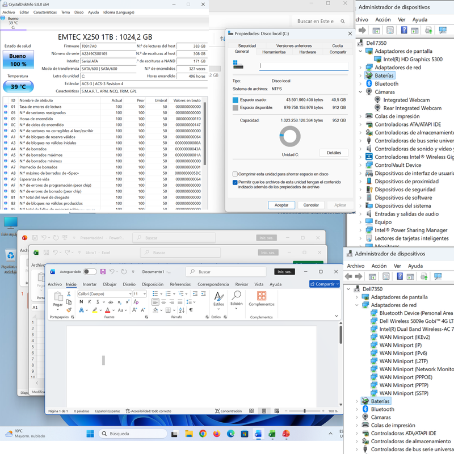Screen dimensions: 454x454
Task: Open the Calibri (Cuerpo) font name dropdown
Action: click(x=130, y=293)
